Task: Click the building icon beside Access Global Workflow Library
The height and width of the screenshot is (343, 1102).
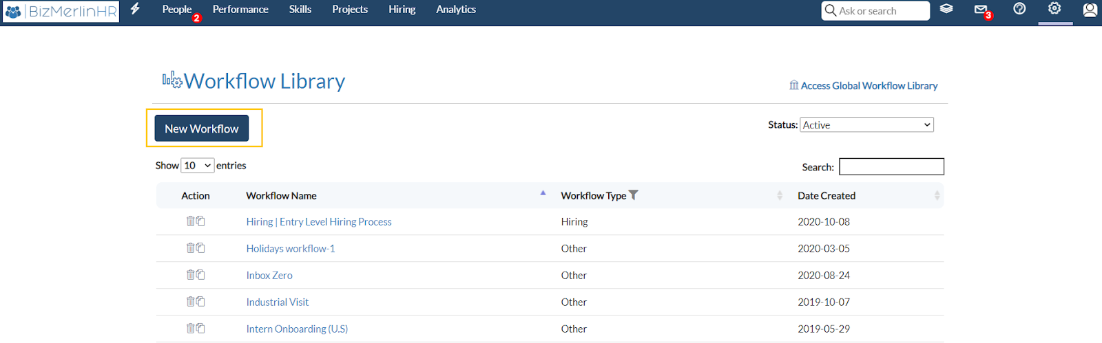Action: coord(794,85)
